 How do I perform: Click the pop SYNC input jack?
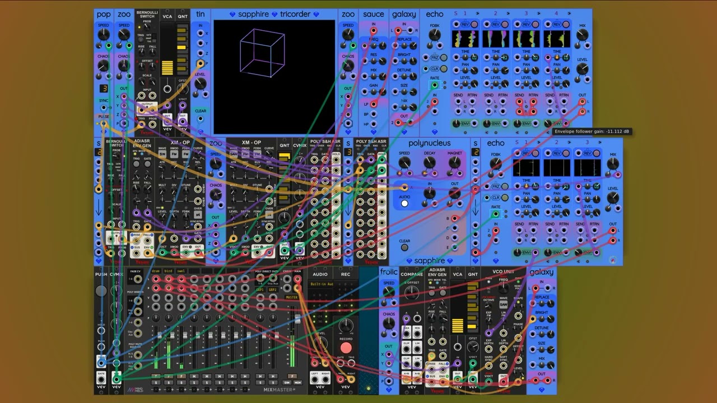104,108
